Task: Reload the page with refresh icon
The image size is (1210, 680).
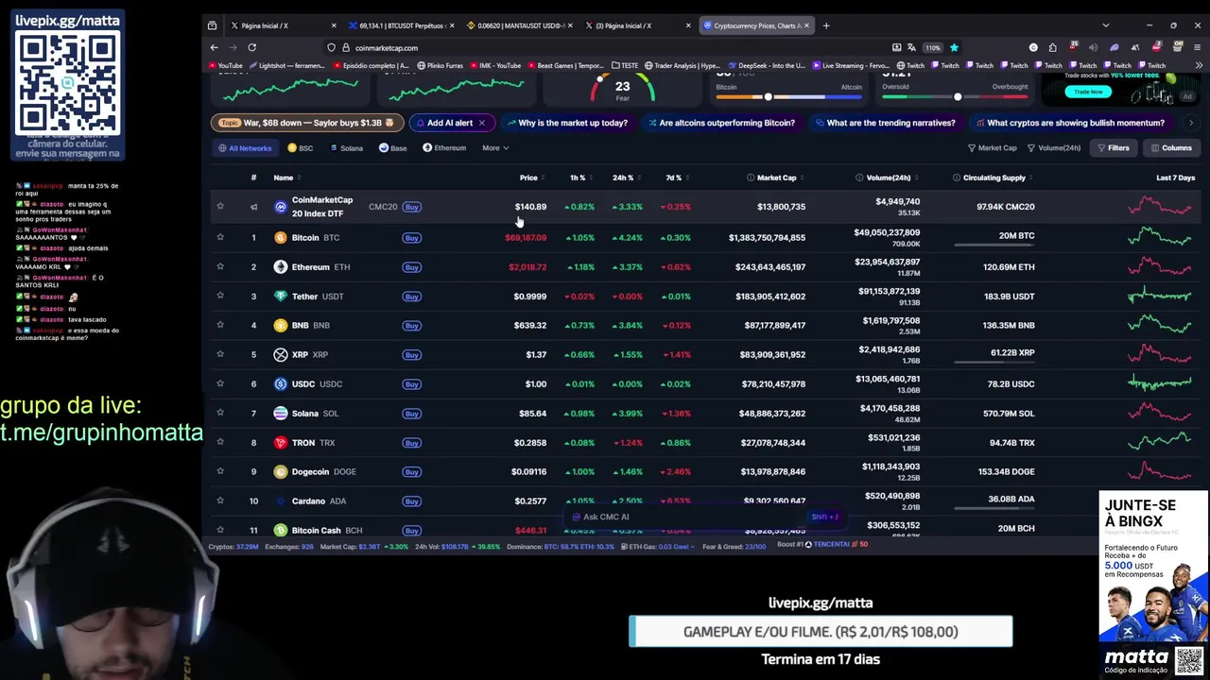Action: click(251, 47)
